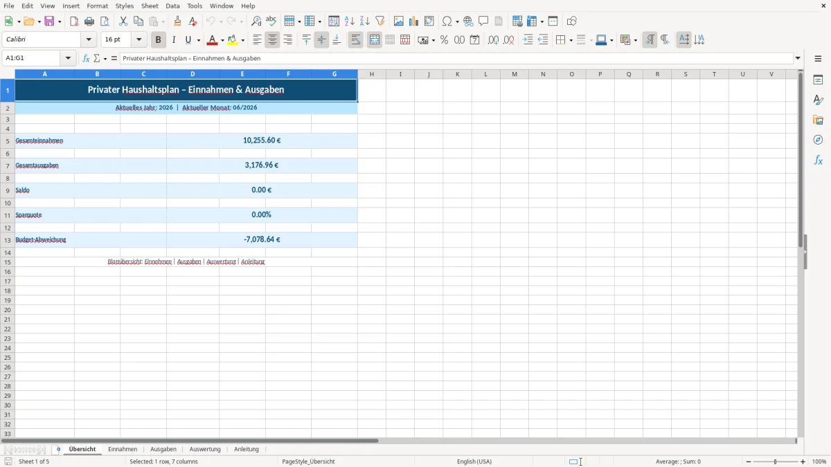831x467 pixels.
Task: Select the cell with 10,255.60 €
Action: pos(262,140)
